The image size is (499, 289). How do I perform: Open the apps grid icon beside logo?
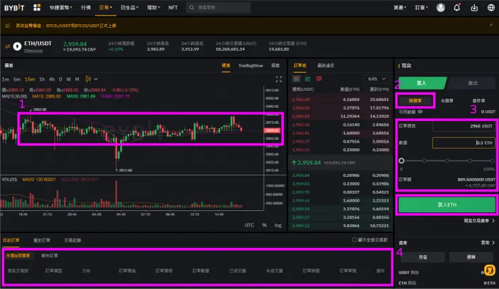click(37, 7)
